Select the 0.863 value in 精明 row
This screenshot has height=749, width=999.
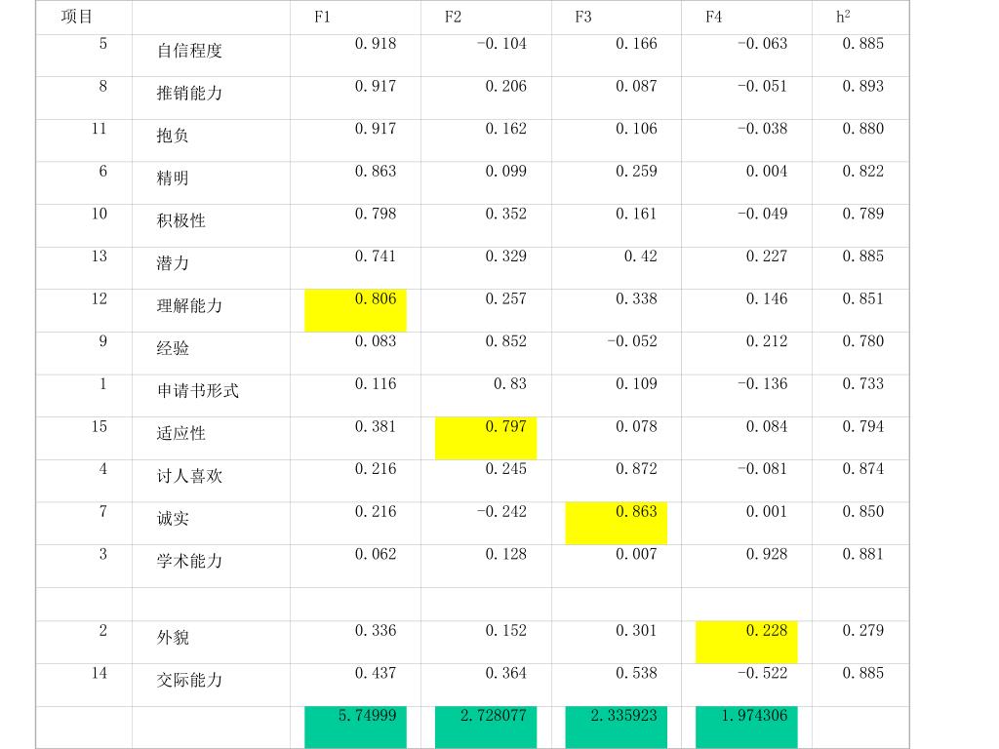pos(376,172)
